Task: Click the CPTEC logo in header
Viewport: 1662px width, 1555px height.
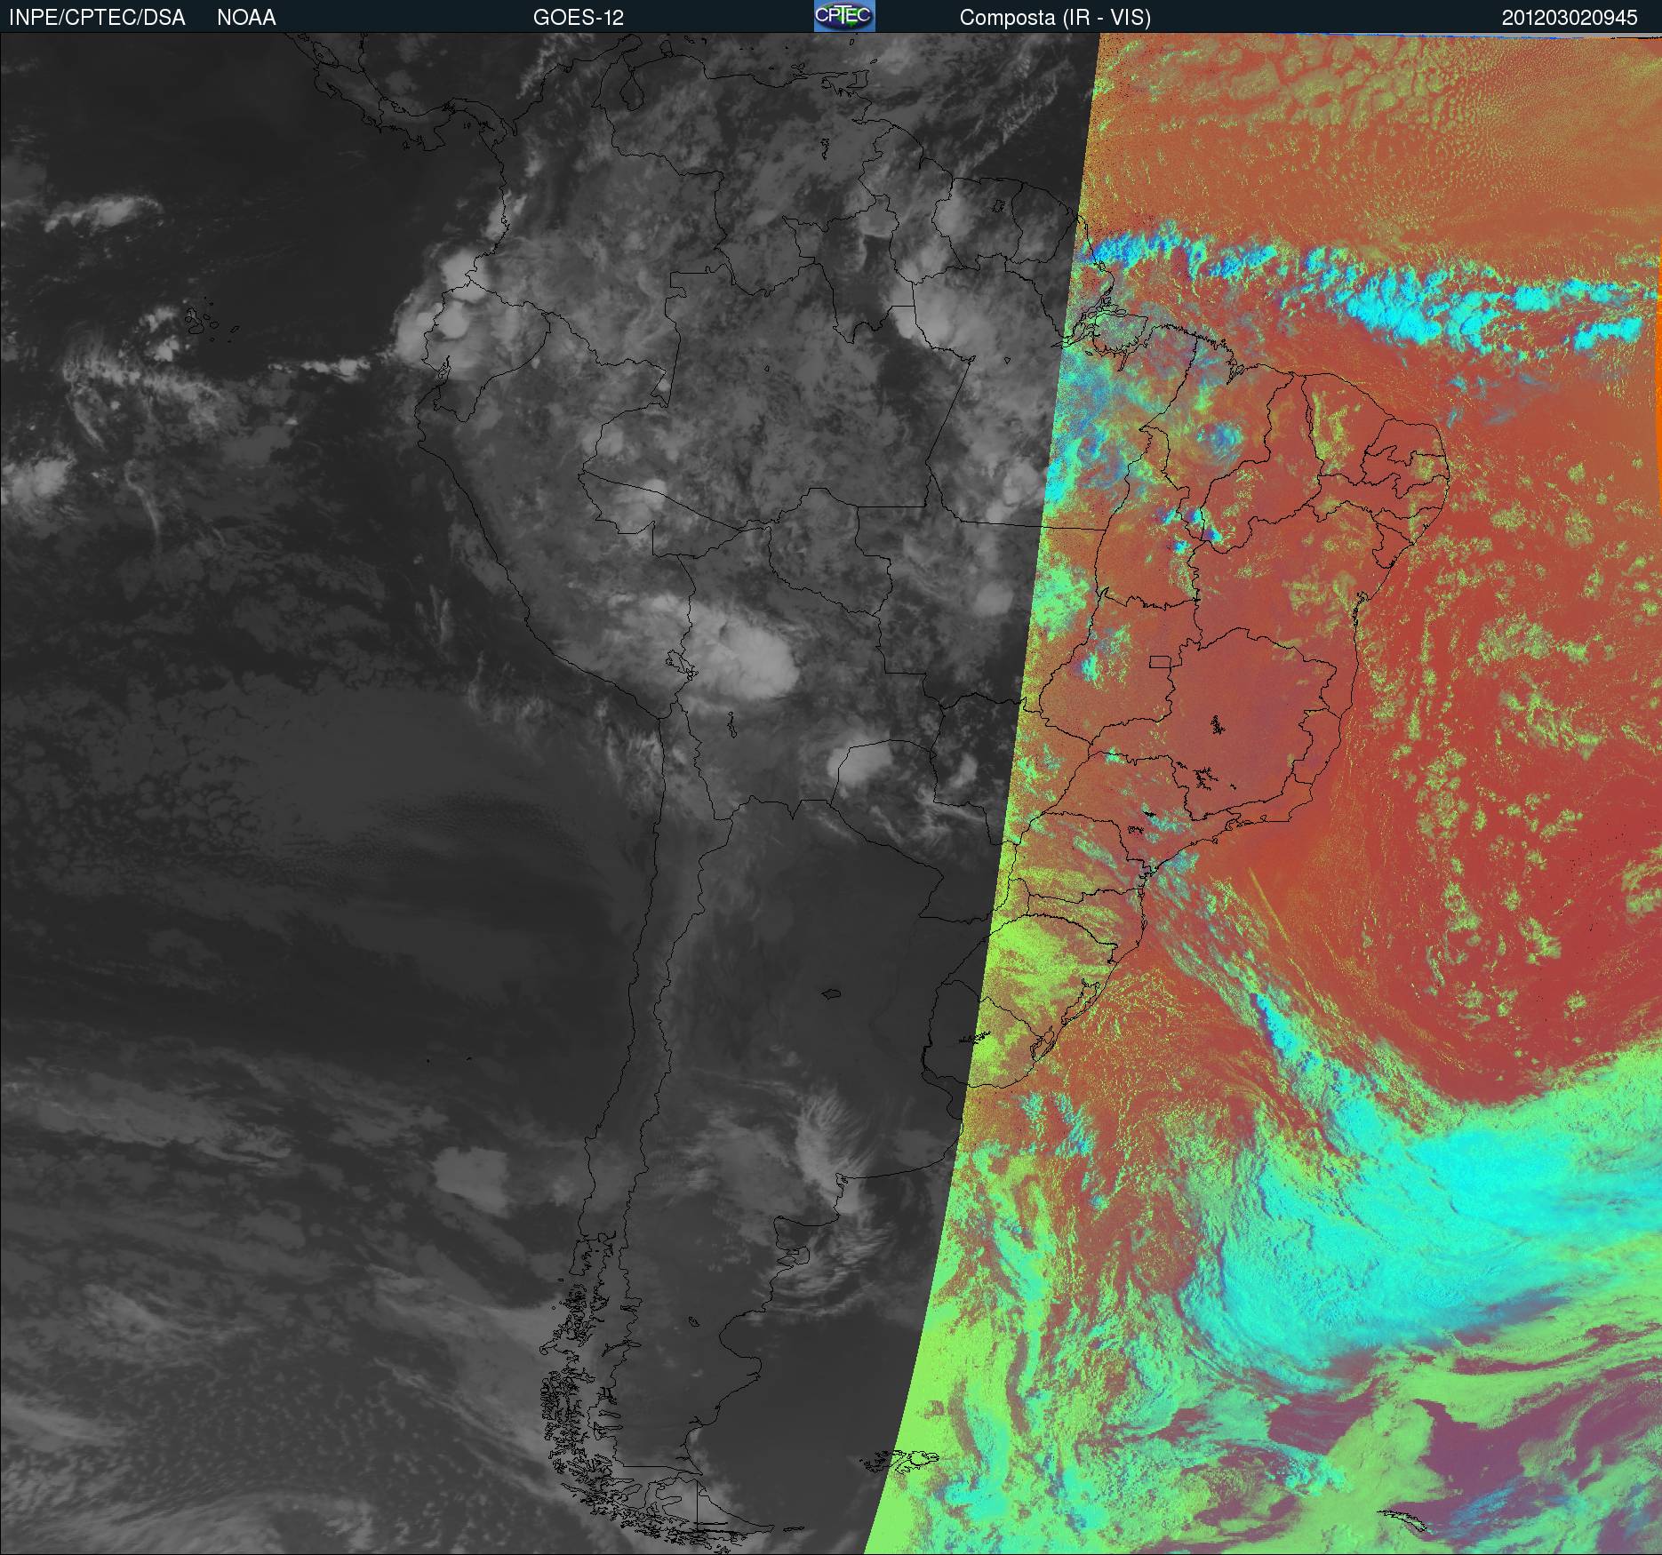Action: coord(844,16)
